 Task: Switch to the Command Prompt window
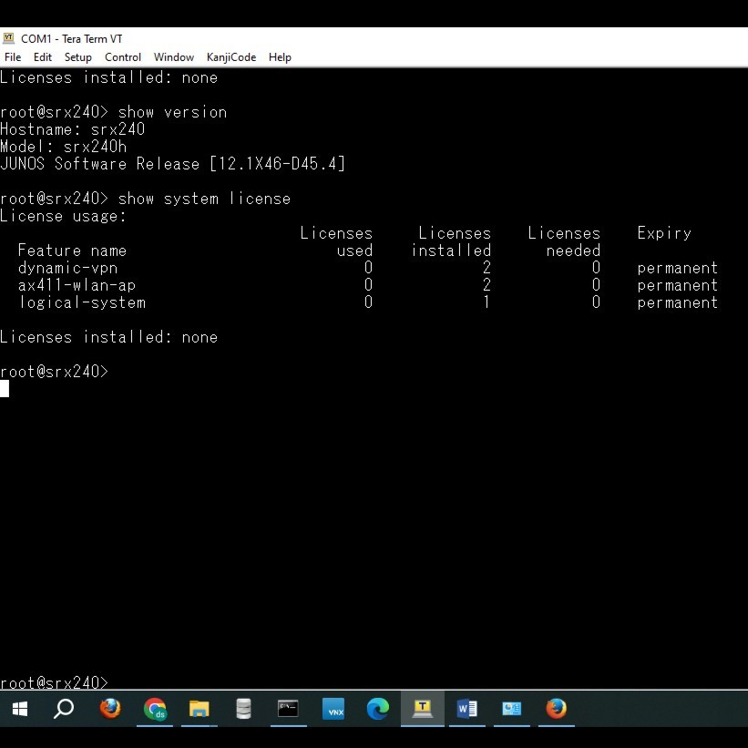pyautogui.click(x=288, y=709)
